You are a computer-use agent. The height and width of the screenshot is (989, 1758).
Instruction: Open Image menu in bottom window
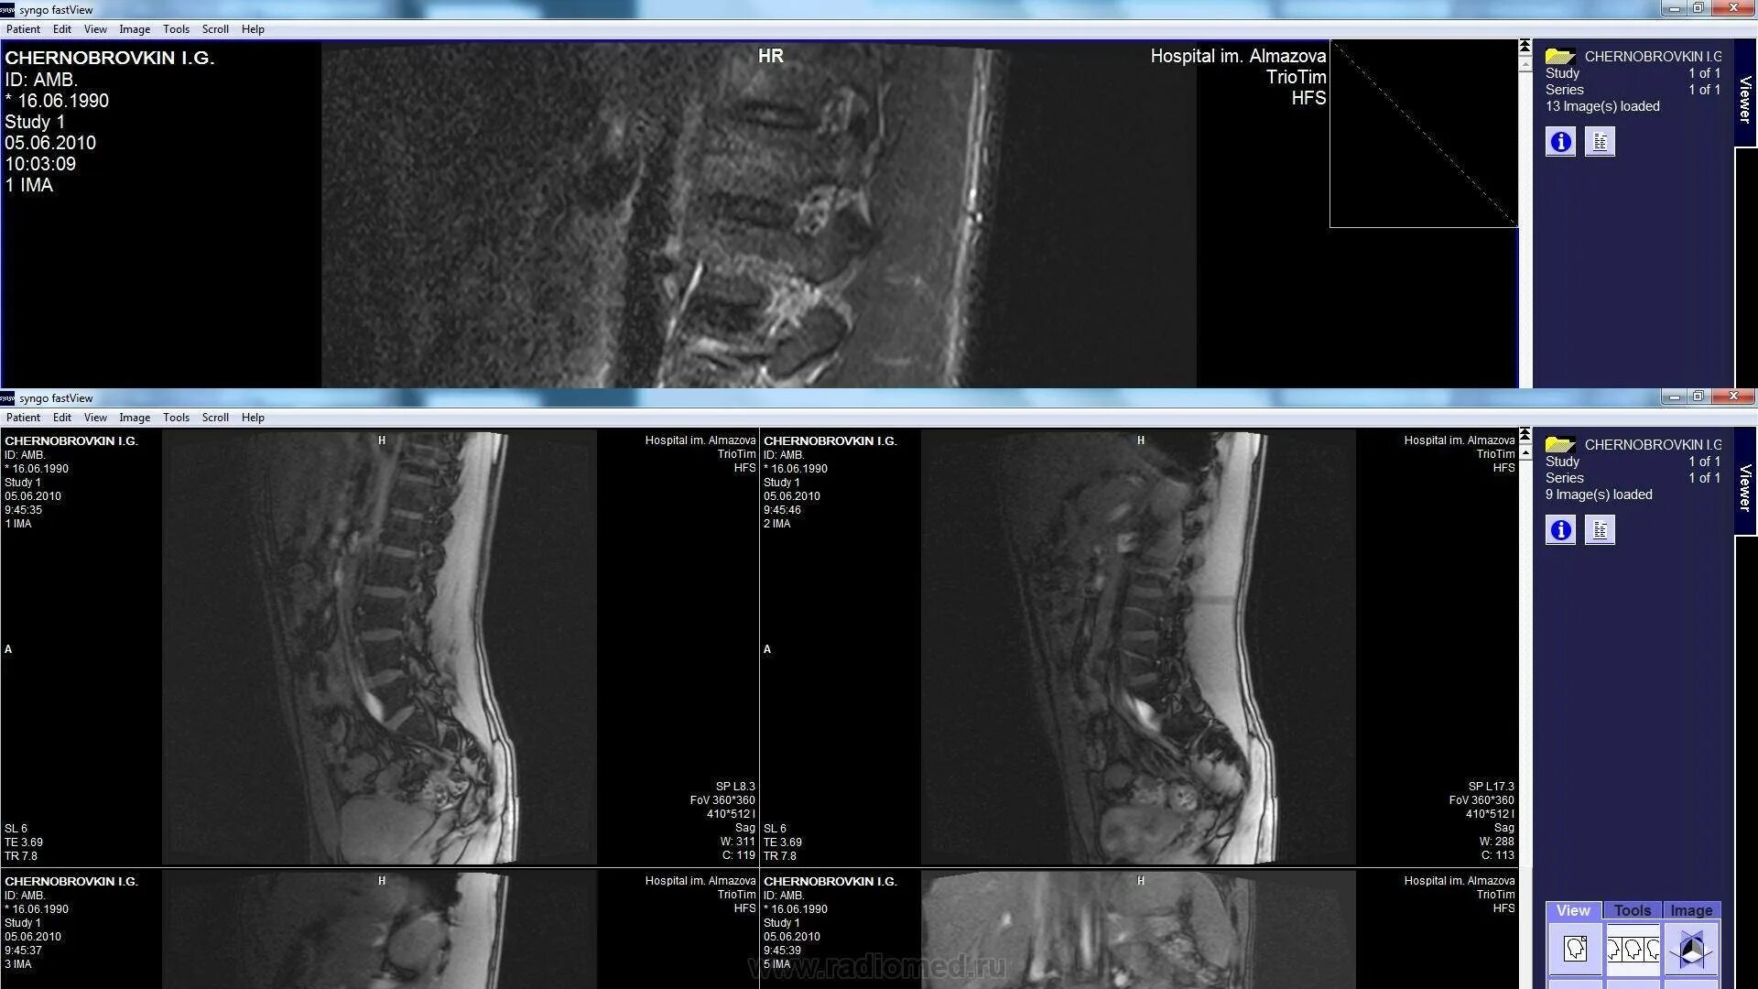(x=135, y=418)
